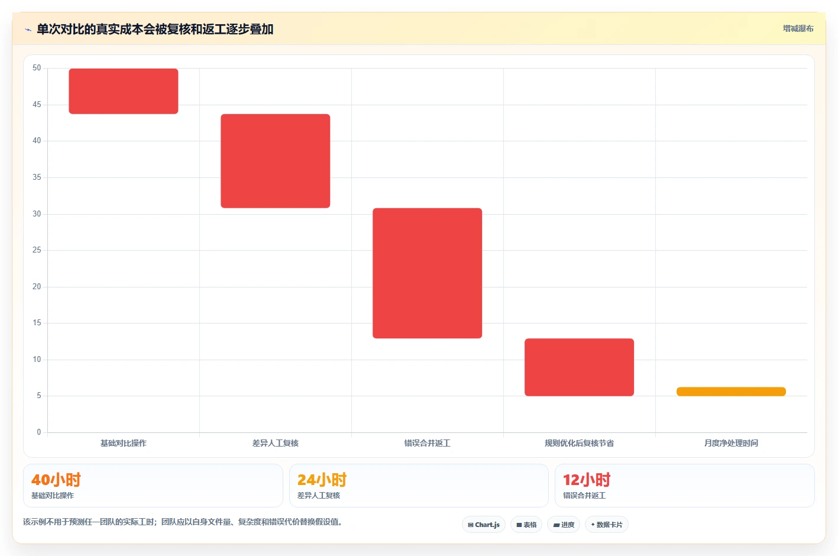The height and width of the screenshot is (556, 838).
Task: Click the y-axis tick label 0
Action: (39, 432)
